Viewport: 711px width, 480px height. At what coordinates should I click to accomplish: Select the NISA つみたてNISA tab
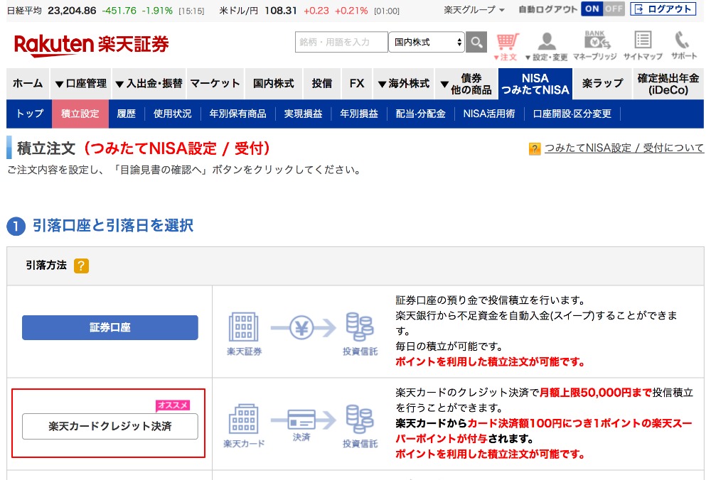(535, 84)
